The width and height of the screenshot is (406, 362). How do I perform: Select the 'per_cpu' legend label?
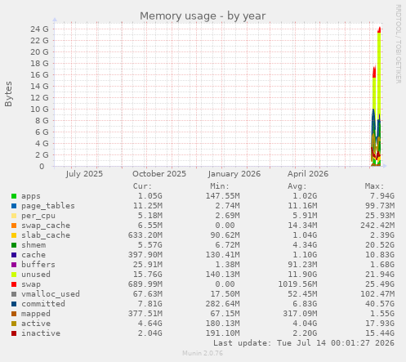click(x=38, y=216)
